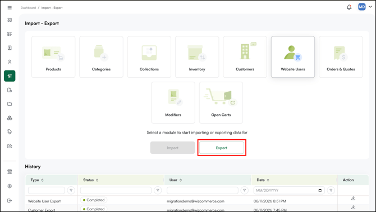
Task: Open the file settings sidebar icon
Action: 10,90
